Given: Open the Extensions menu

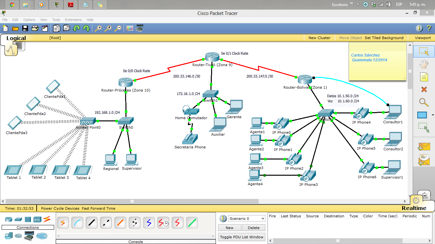Looking at the screenshot, I should (x=73, y=20).
